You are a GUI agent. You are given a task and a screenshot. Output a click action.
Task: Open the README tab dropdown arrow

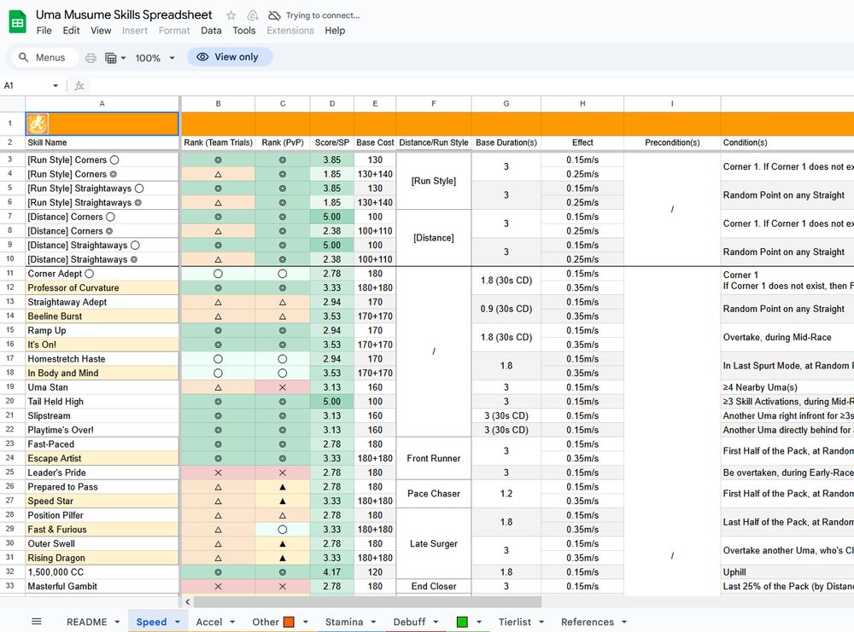[116, 622]
